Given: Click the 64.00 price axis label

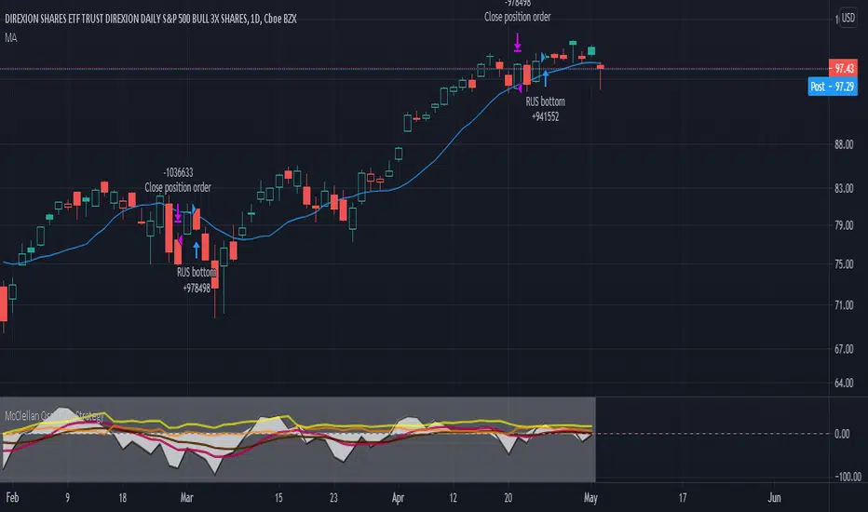Looking at the screenshot, I should point(844,383).
